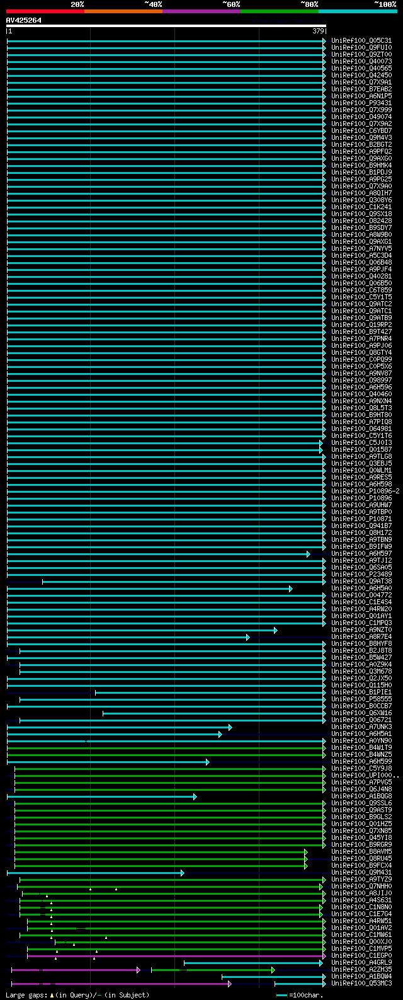This screenshot has height=1000, width=403.
Task: Select label UniRef100_A4GRL9
Action: (361, 962)
